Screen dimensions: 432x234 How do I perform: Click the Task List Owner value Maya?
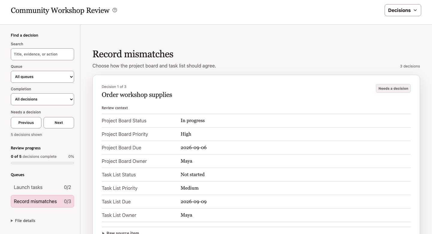coord(186,215)
